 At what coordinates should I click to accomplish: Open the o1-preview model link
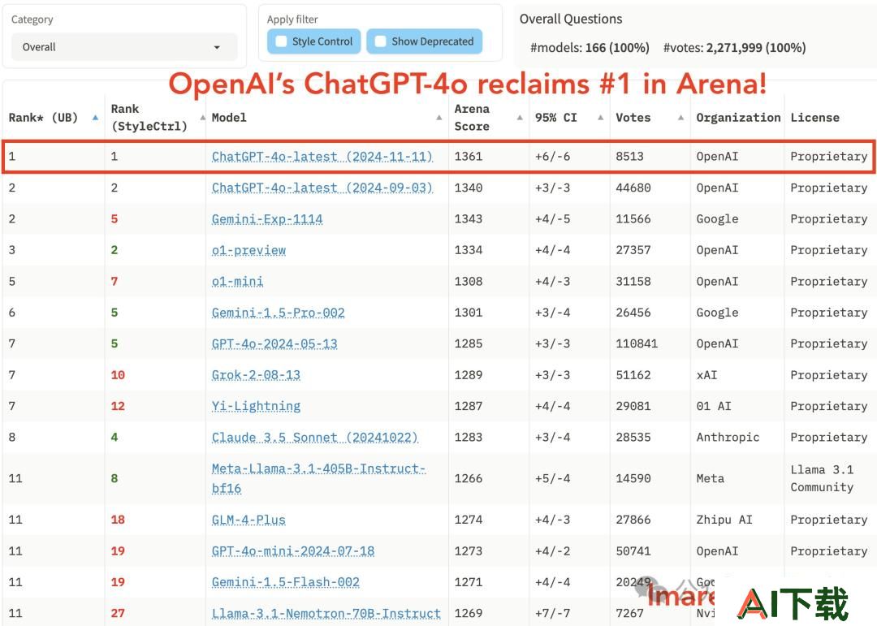pos(249,250)
